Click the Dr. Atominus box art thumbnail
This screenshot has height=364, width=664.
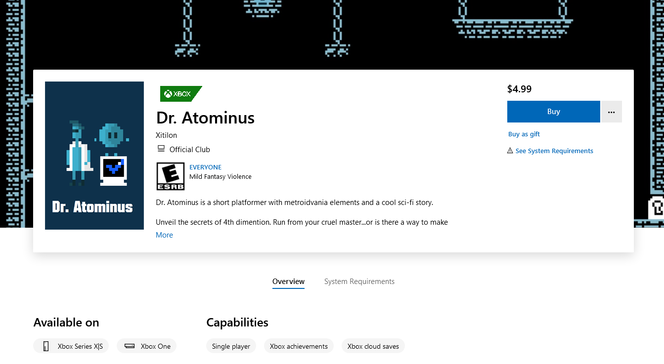pyautogui.click(x=94, y=156)
